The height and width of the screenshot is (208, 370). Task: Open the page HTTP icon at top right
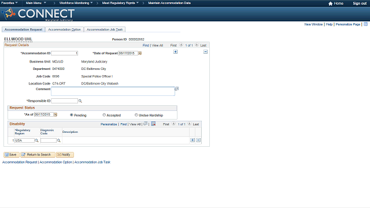coord(365,24)
